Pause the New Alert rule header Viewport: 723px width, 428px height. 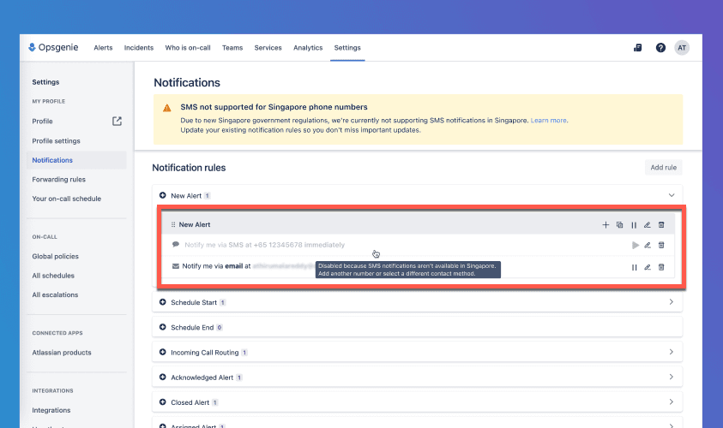634,225
